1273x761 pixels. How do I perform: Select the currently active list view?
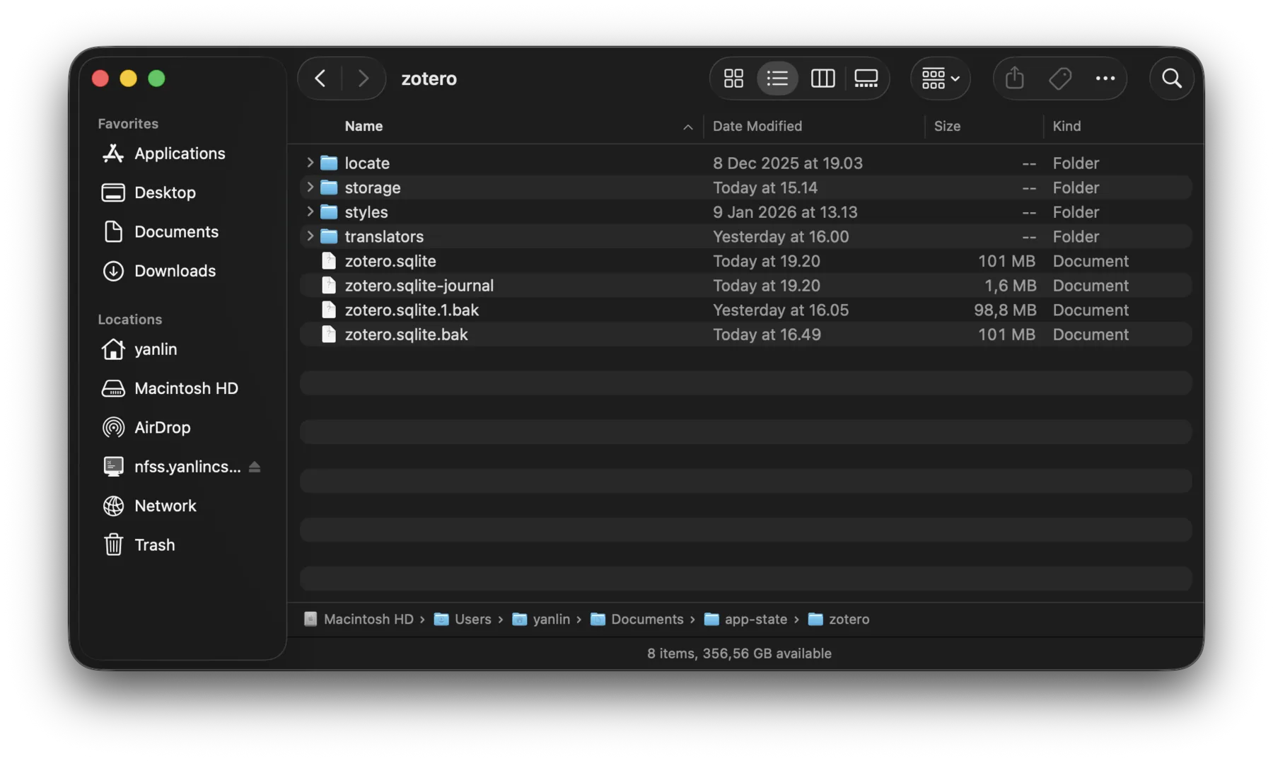778,79
